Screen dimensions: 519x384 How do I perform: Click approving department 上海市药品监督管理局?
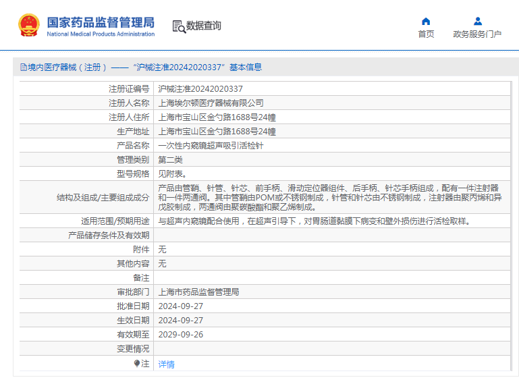click(198, 292)
